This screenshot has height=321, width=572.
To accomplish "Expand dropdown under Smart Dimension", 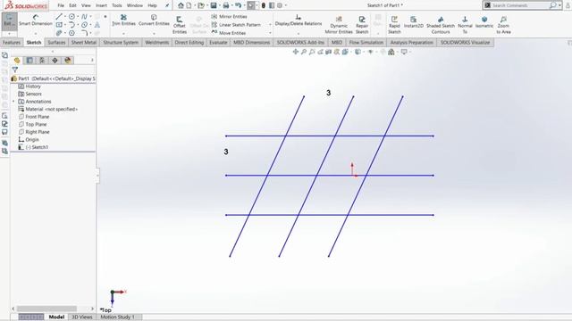I will pos(36,34).
